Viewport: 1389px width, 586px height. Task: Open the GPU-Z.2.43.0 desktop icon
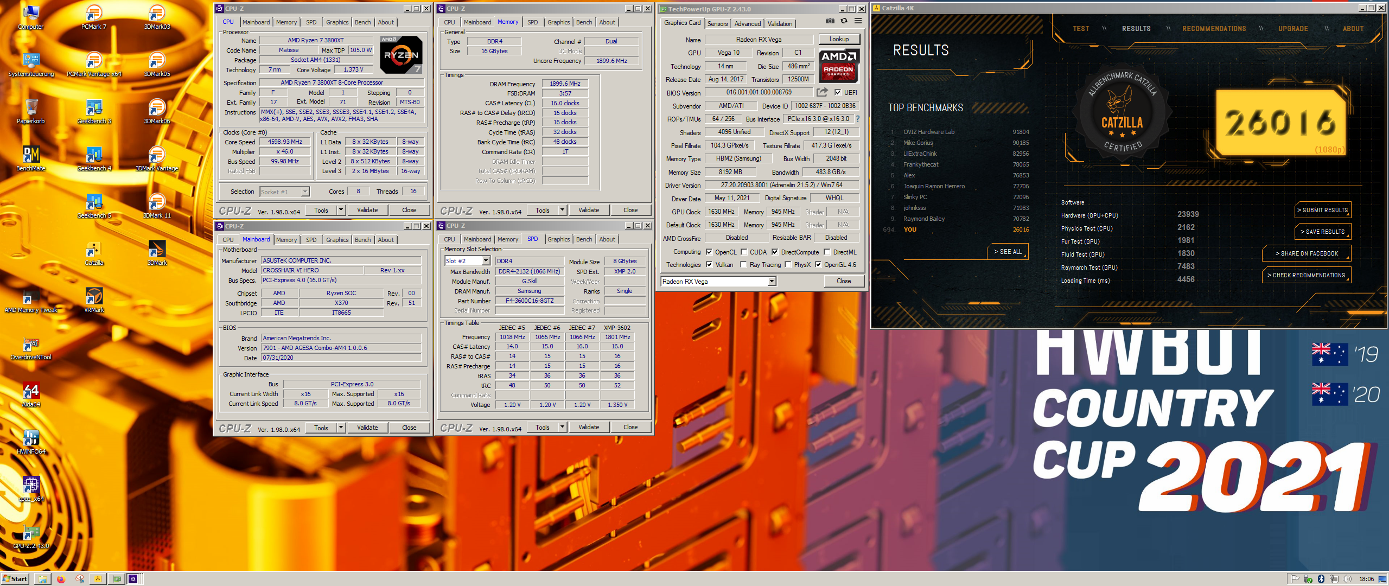point(31,536)
